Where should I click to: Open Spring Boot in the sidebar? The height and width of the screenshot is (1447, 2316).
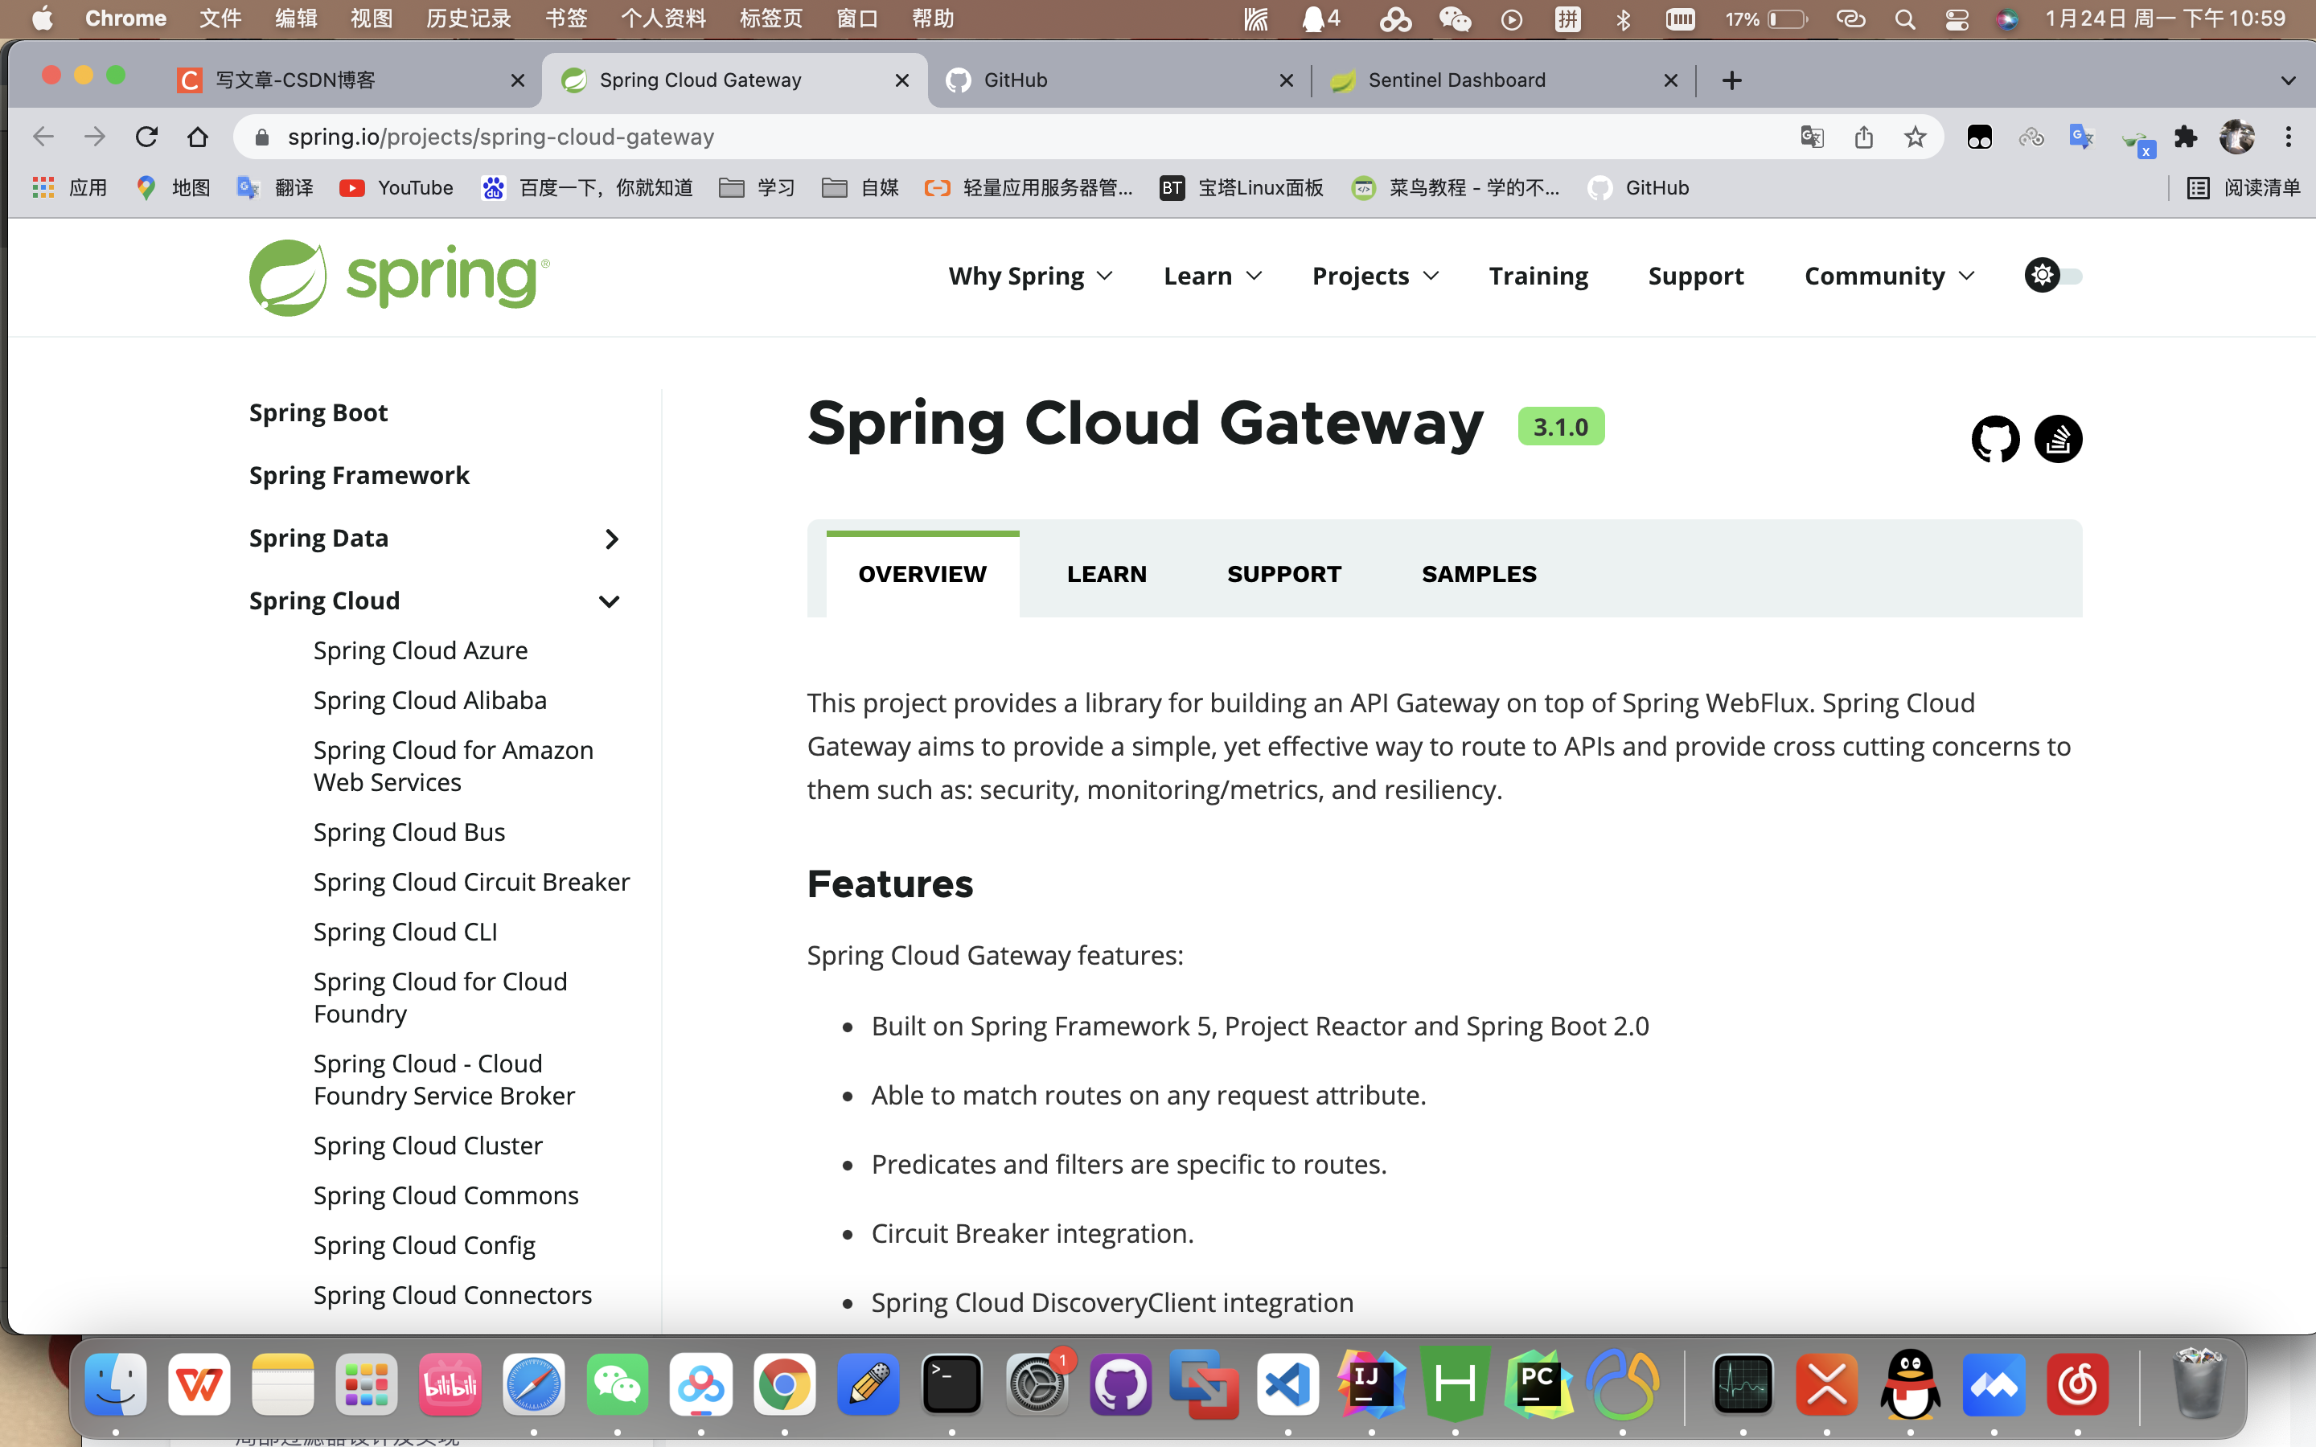coord(318,412)
